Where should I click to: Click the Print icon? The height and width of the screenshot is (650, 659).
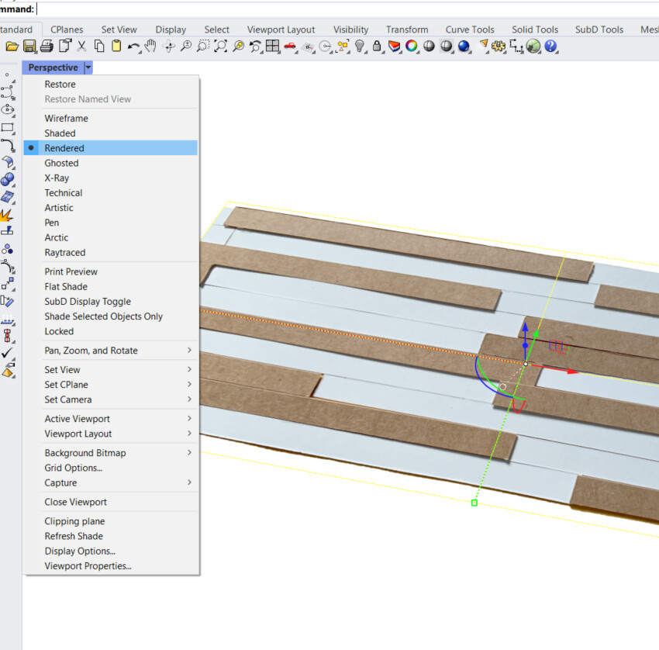(47, 47)
